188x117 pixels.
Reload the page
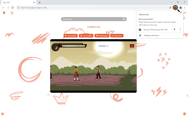click(13, 8)
